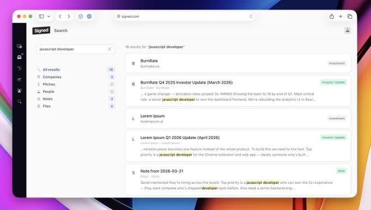This screenshot has height=210, width=371.
Task: Open Lorem Ipsum Q1 2026 Update result
Action: pyautogui.click(x=238, y=146)
